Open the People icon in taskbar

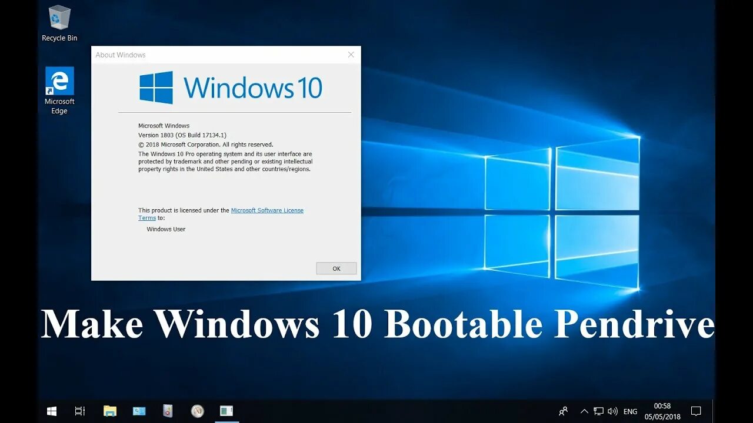pos(564,411)
